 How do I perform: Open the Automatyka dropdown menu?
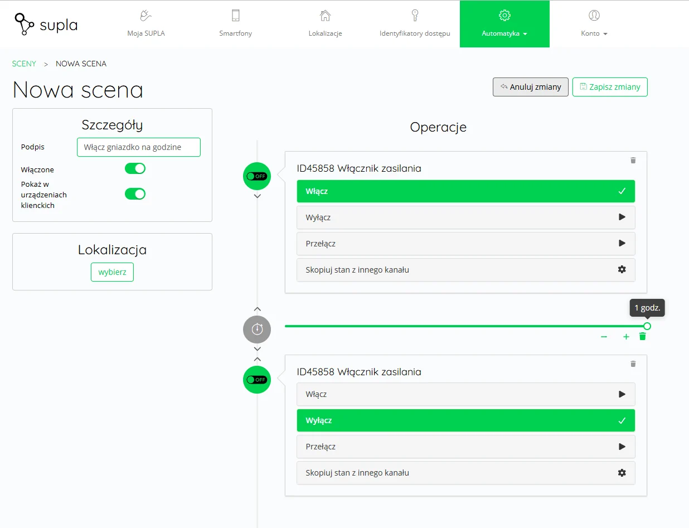[504, 24]
